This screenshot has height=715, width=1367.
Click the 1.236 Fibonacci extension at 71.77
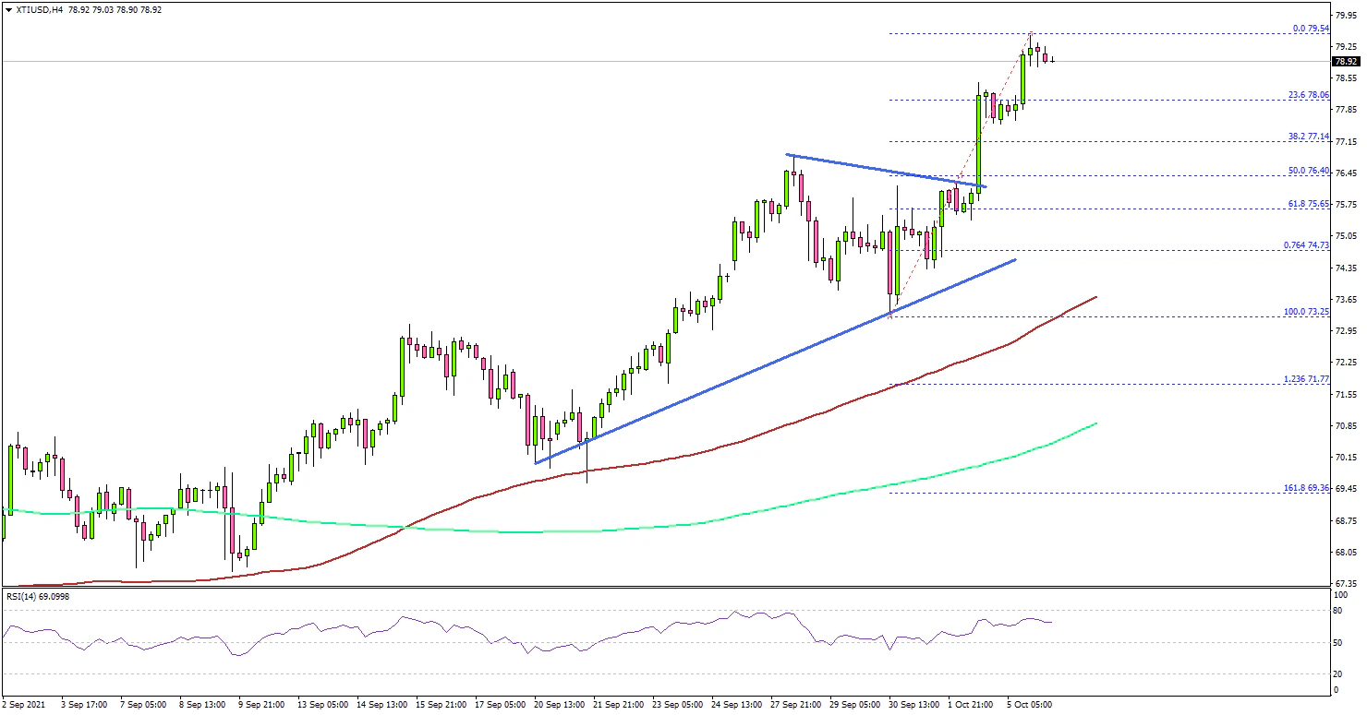coord(1306,379)
